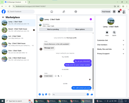Open the Groups icon in top navigation
Screen dimensions: 129x103
pyautogui.click(x=76, y=12)
